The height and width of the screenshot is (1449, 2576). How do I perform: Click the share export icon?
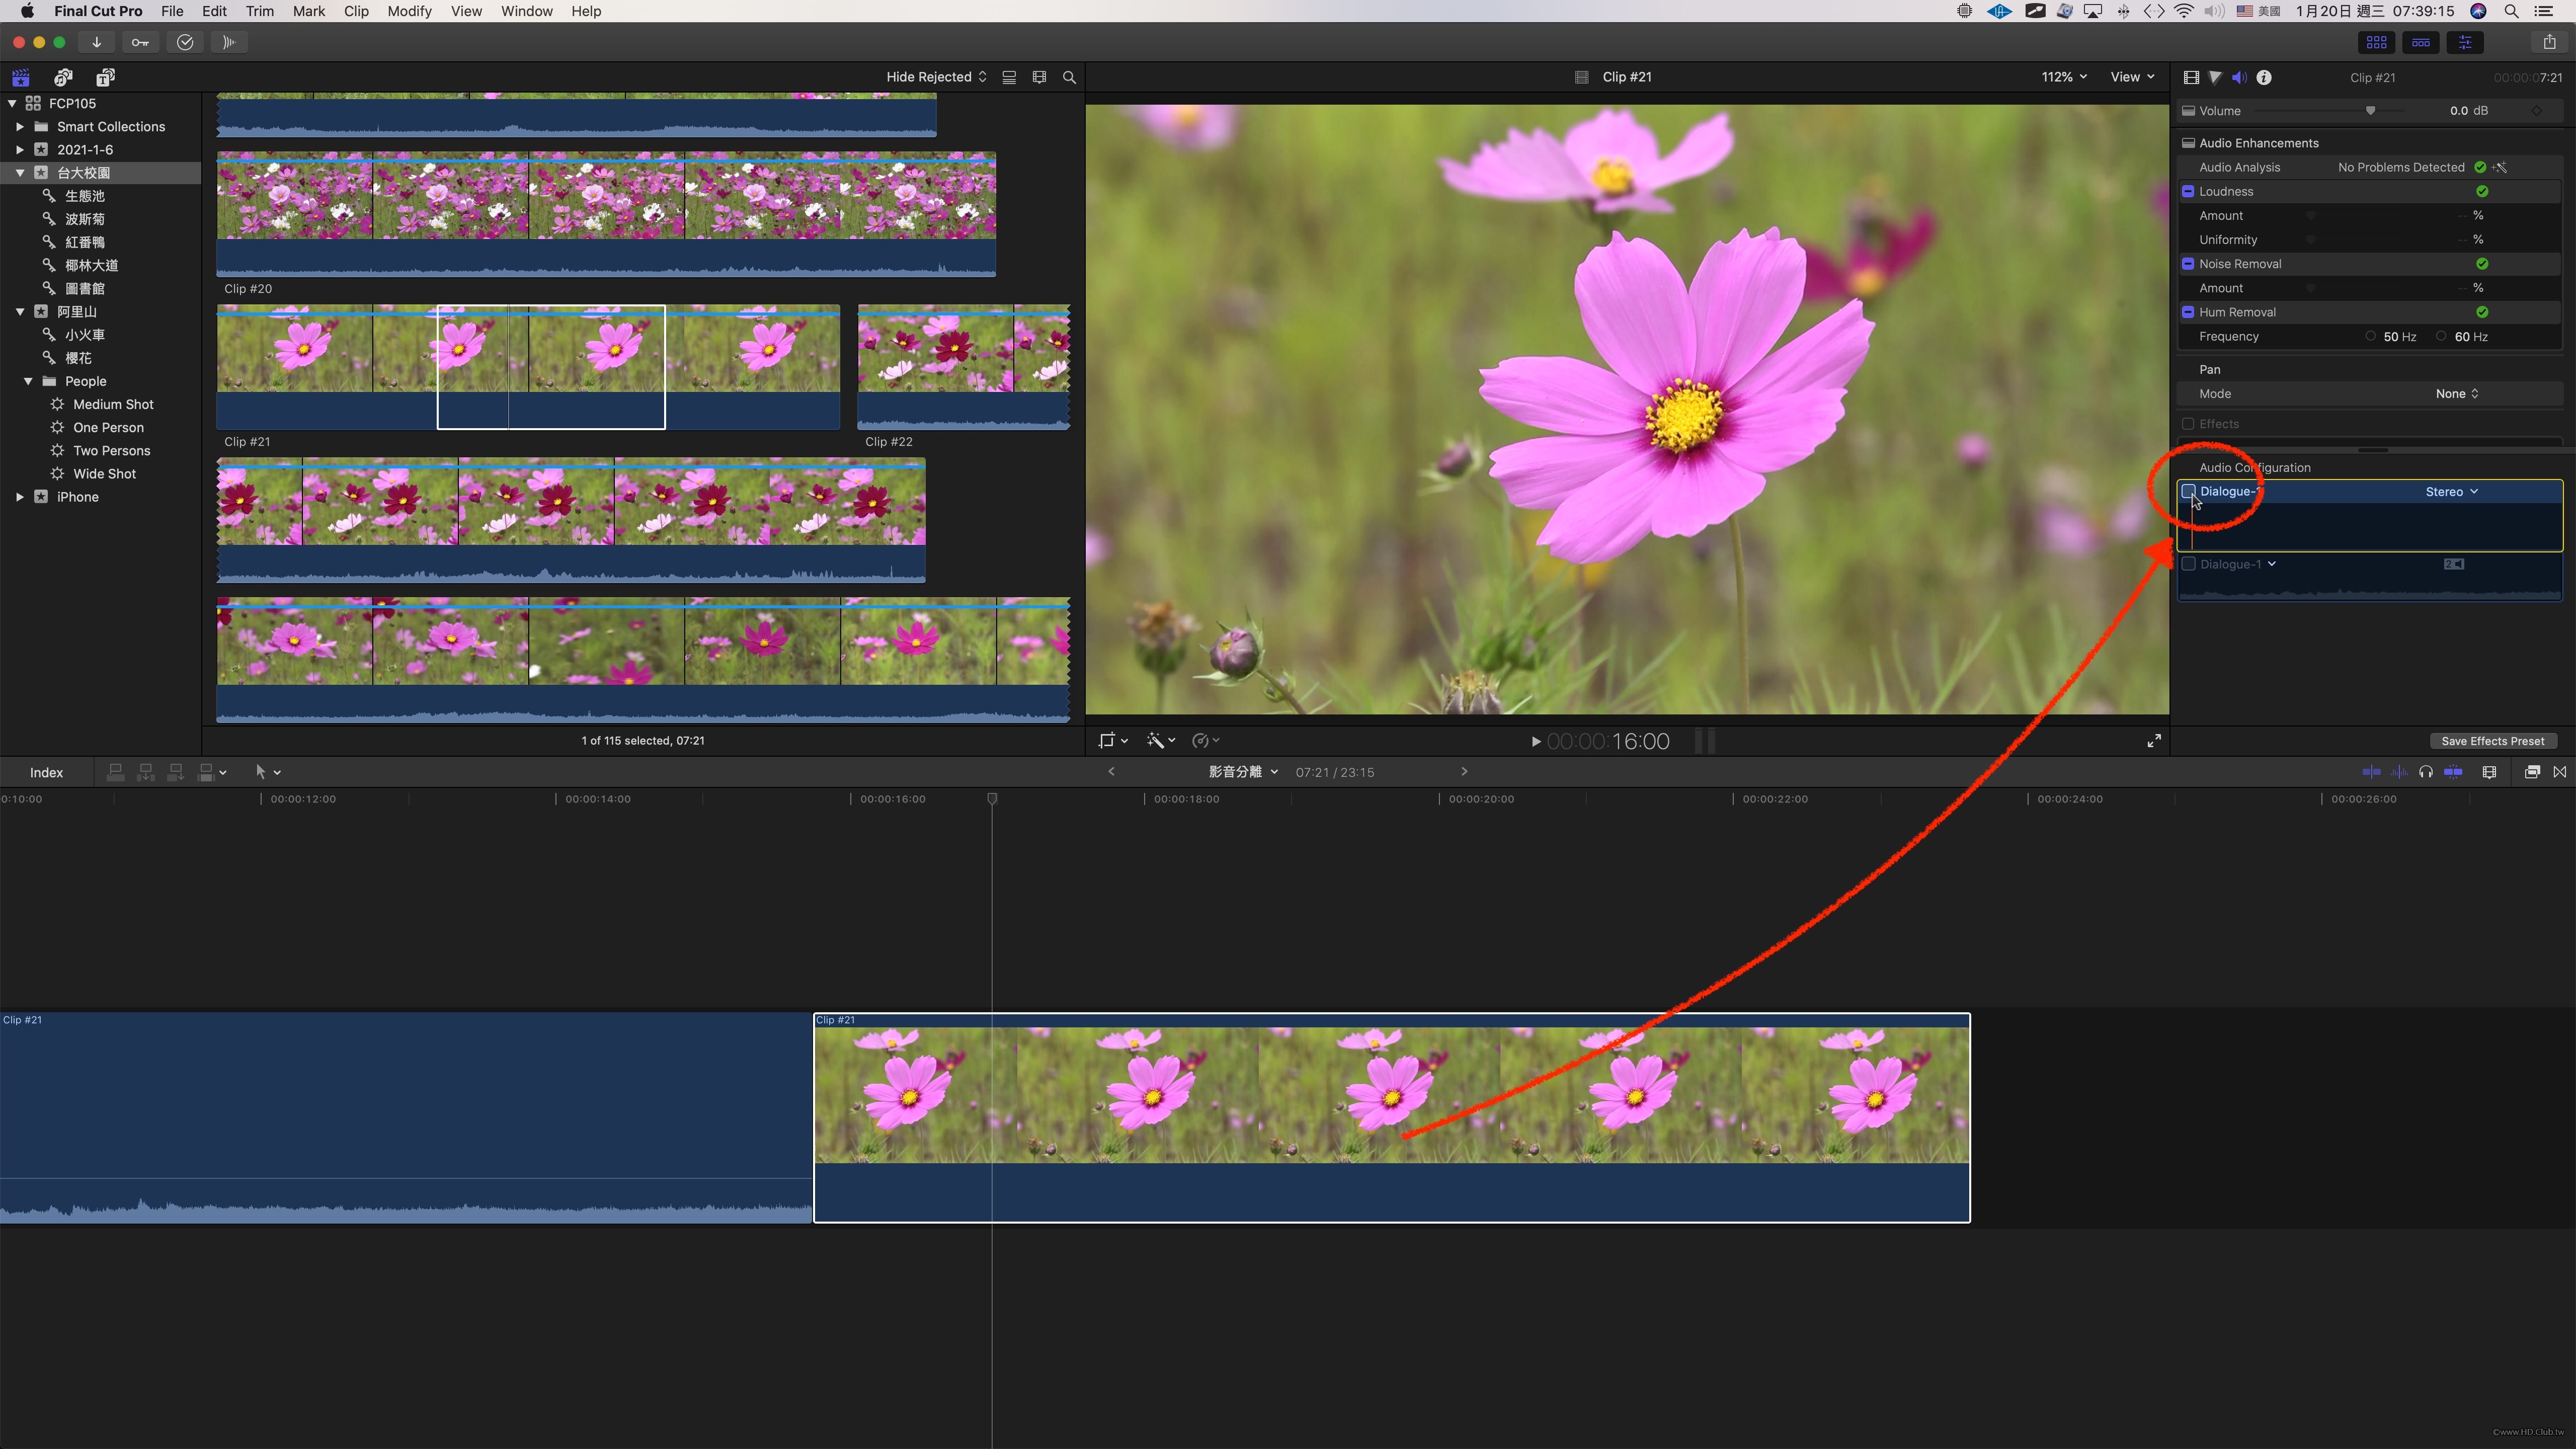pos(2549,42)
